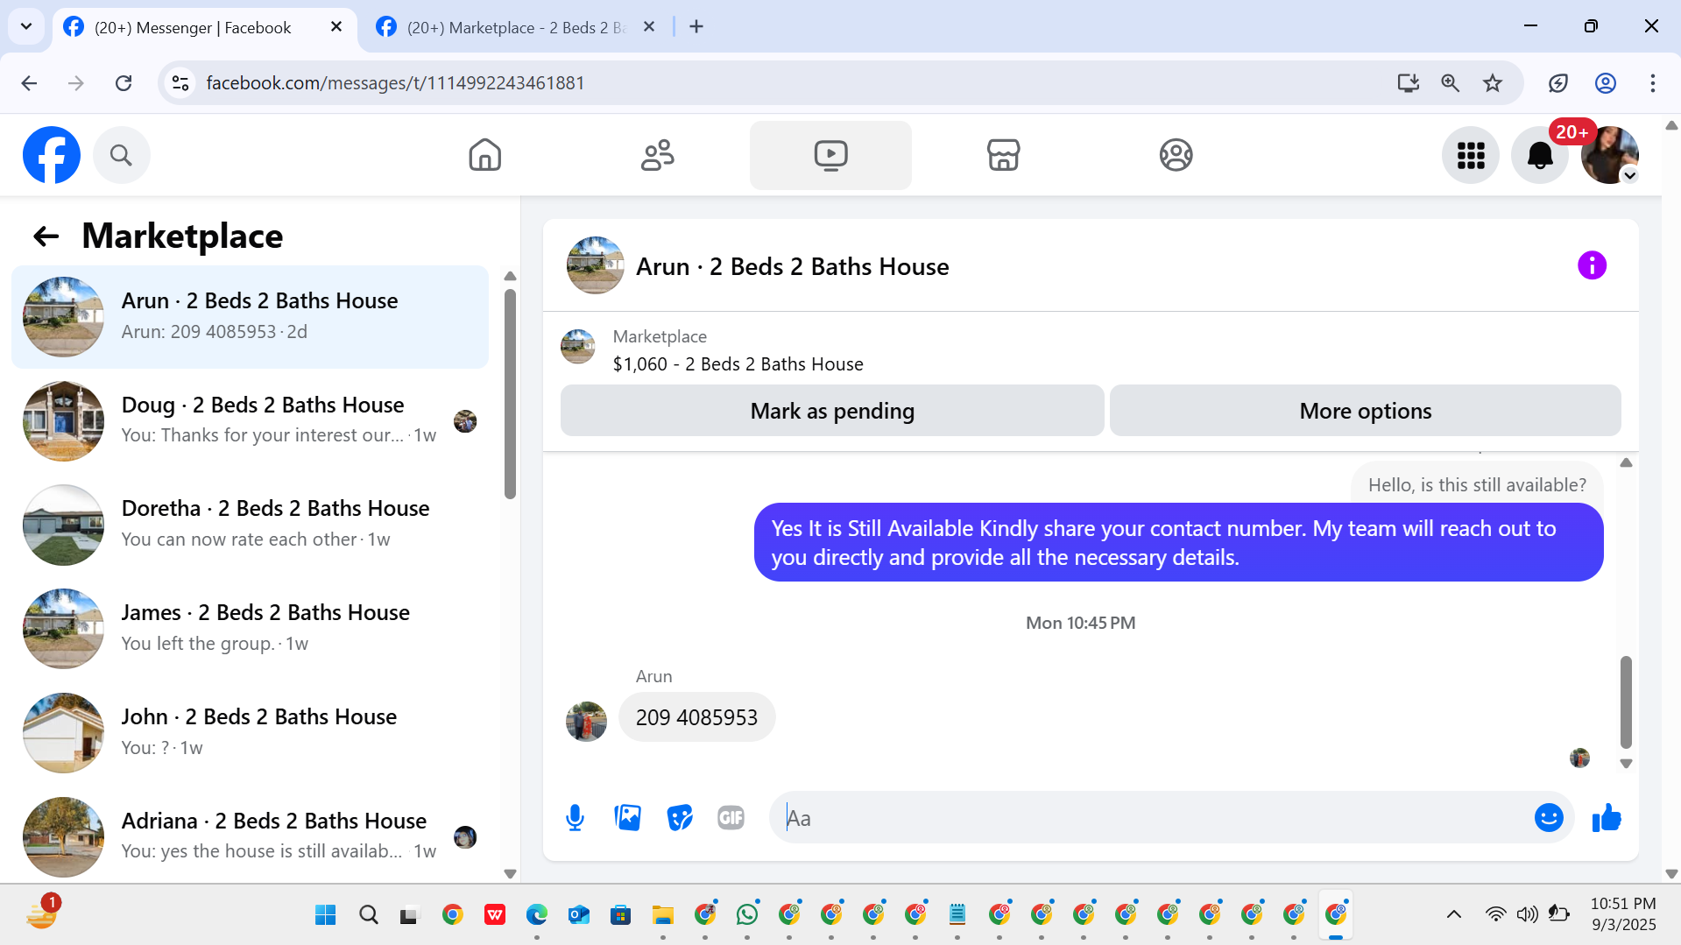The width and height of the screenshot is (1681, 945).
Task: Open the Friends icon in top navigation
Action: [657, 155]
